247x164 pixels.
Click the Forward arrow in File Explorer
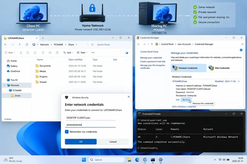(x=12, y=44)
